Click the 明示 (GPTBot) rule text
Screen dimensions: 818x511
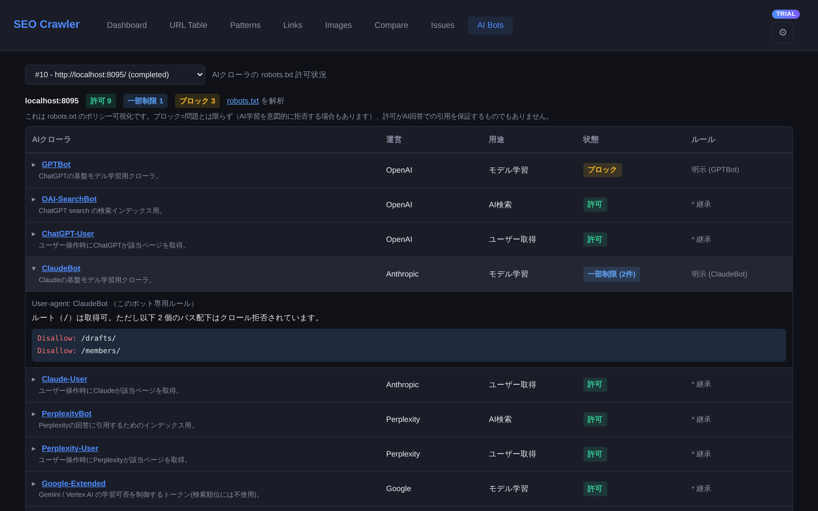click(x=715, y=170)
